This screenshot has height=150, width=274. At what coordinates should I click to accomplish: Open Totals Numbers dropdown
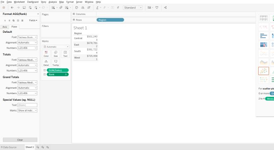(27, 70)
